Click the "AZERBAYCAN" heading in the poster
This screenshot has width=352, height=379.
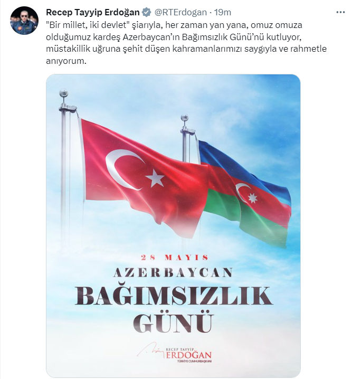pyautogui.click(x=173, y=272)
